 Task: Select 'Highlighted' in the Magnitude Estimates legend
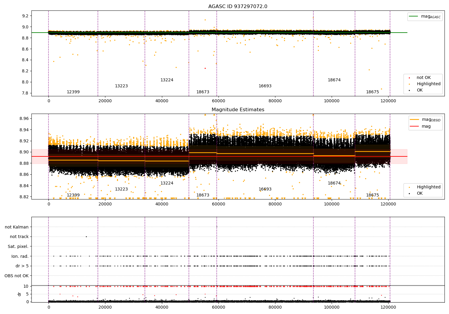click(429, 187)
